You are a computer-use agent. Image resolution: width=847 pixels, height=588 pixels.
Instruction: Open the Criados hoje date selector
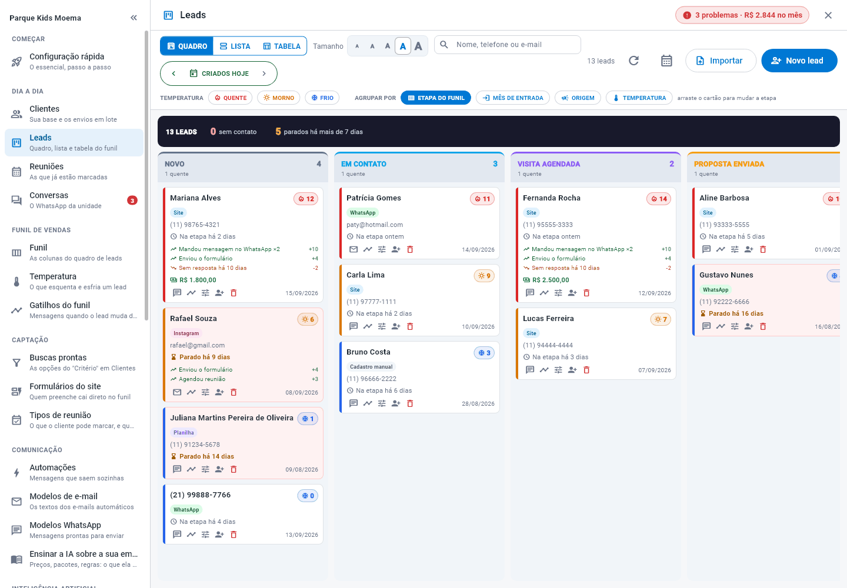tap(219, 73)
